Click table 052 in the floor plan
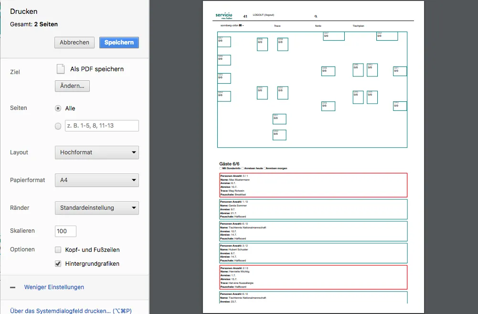 coord(283,93)
